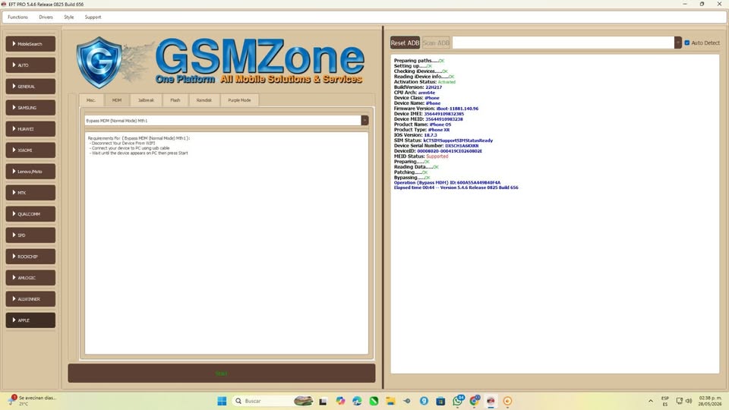Open the SAMSUNG sidebar category
The height and width of the screenshot is (410, 729).
coord(30,107)
